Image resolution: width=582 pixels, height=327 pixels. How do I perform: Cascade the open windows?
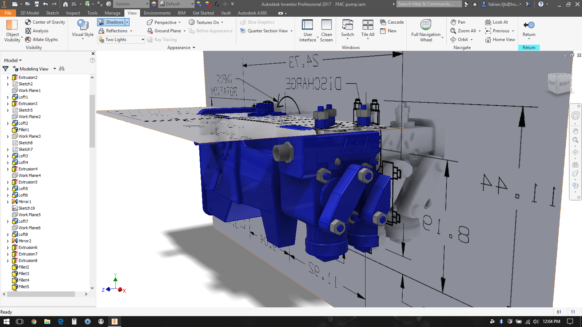(392, 22)
